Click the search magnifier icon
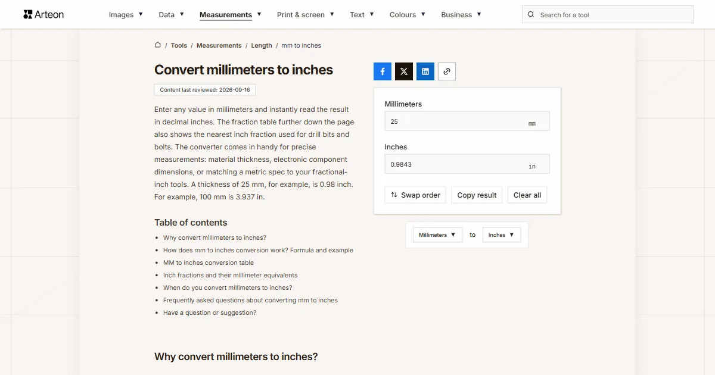 (531, 14)
